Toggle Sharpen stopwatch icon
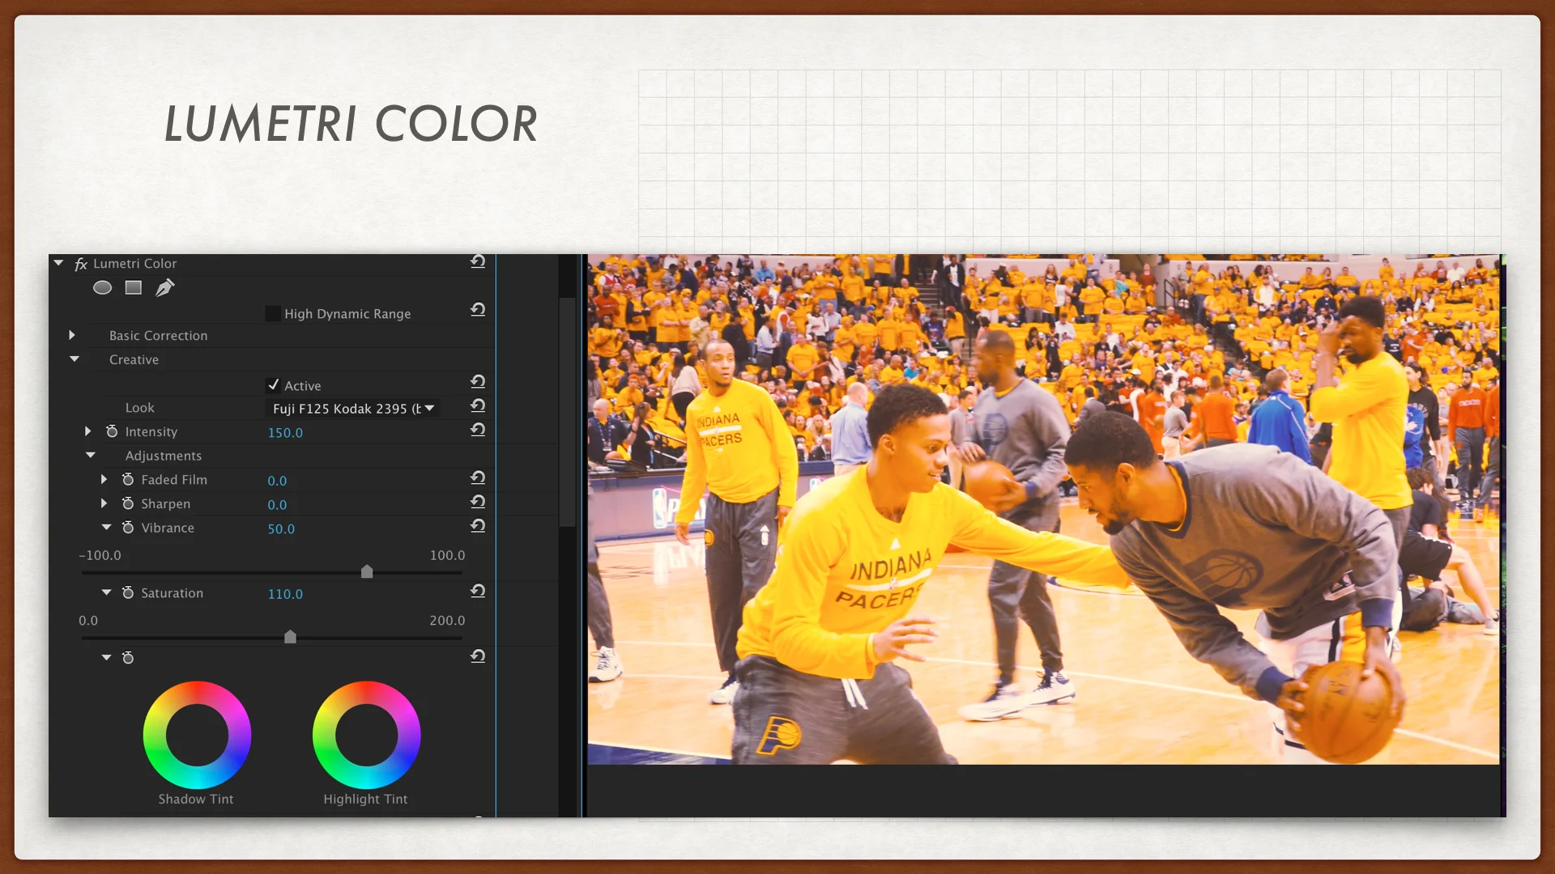This screenshot has width=1555, height=874. [x=128, y=503]
